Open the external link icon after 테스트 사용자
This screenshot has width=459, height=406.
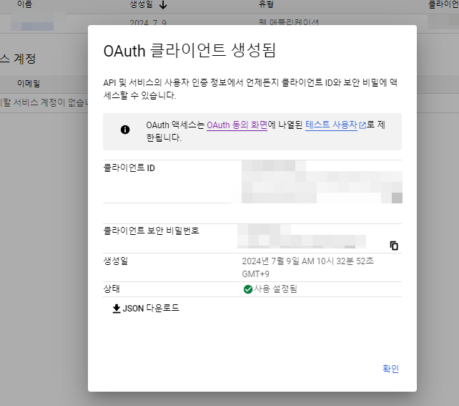(362, 125)
